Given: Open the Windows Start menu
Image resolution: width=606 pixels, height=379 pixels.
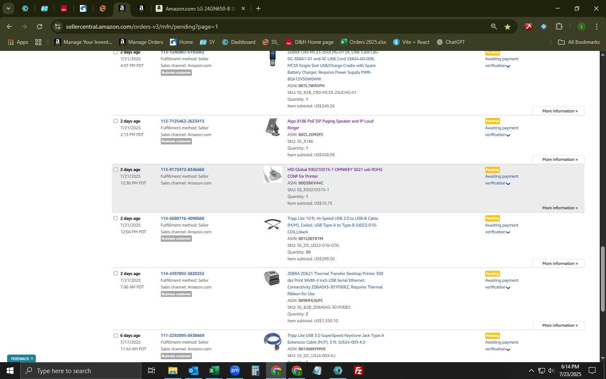Looking at the screenshot, I should pos(10,371).
